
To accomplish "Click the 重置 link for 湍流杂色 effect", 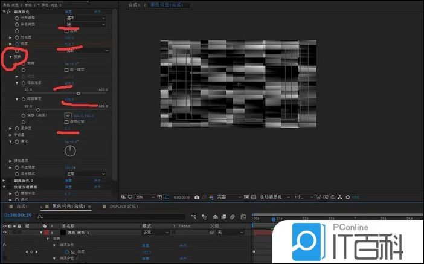I will pyautogui.click(x=68, y=11).
